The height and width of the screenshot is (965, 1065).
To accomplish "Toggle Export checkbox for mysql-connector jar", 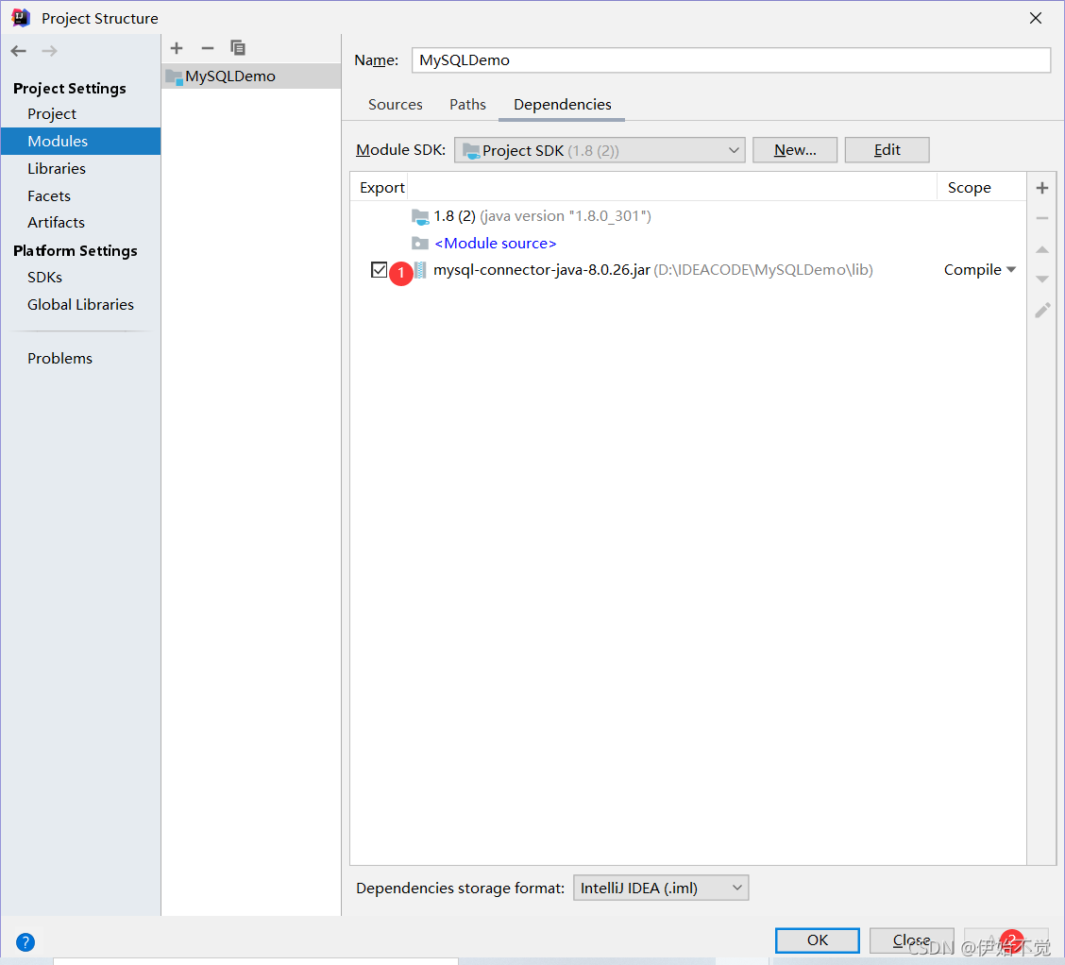I will point(379,270).
